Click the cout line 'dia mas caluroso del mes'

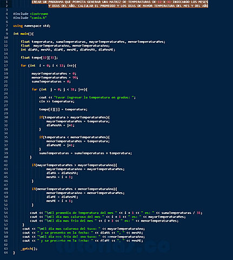[x=108, y=217]
